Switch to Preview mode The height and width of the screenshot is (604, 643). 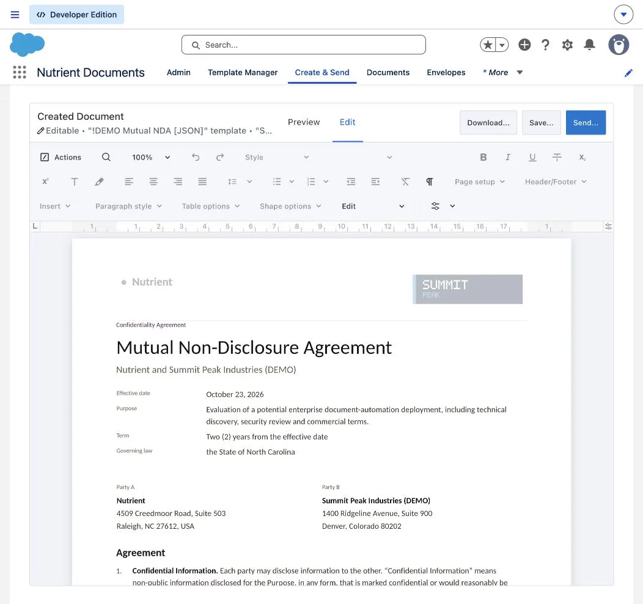(x=303, y=122)
